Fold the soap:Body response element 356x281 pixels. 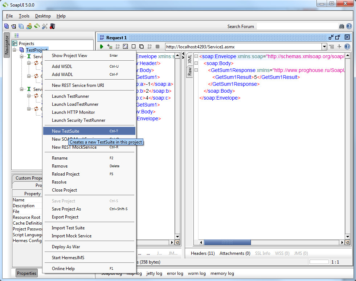point(196,63)
